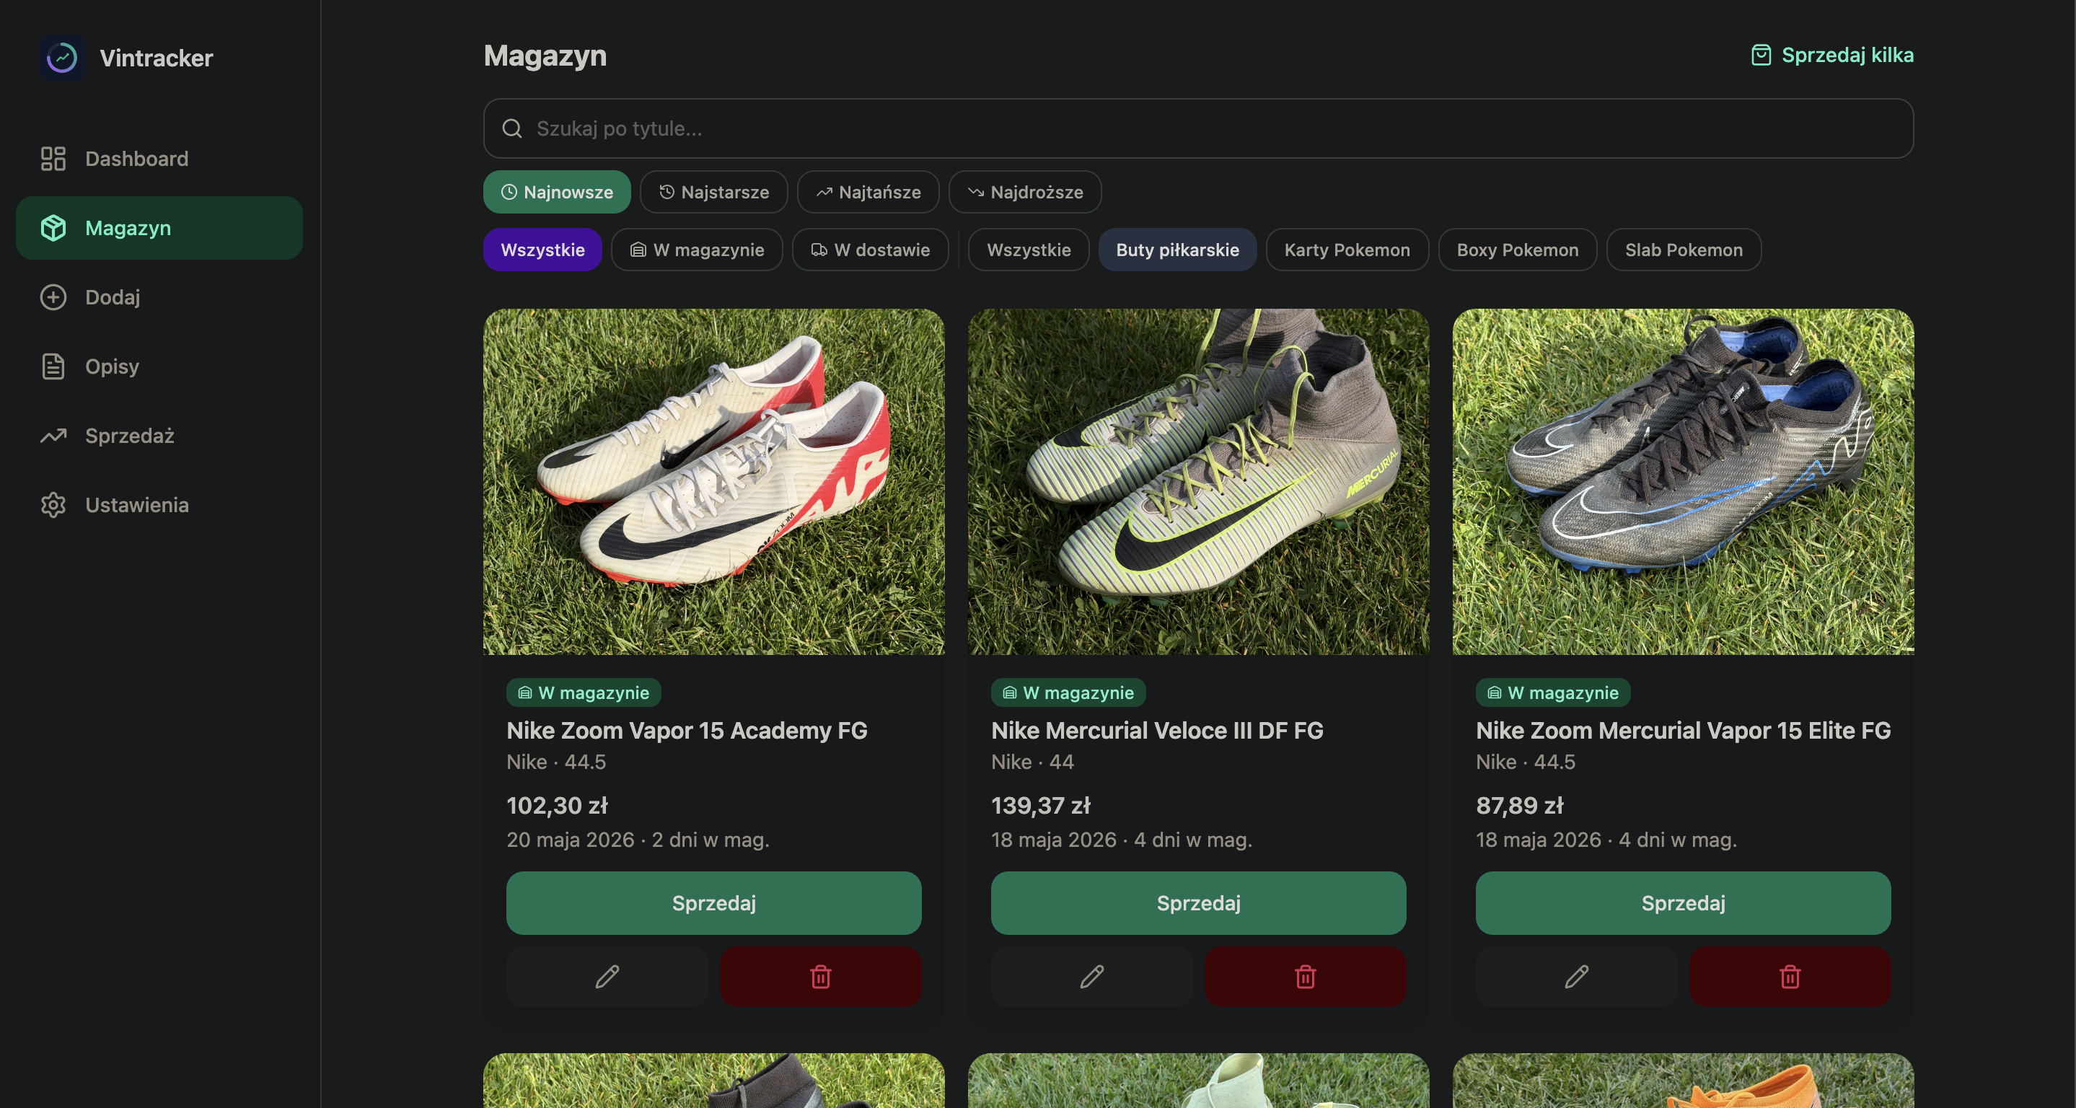This screenshot has width=2076, height=1108.
Task: Navigate to Sprzedaż section
Action: click(x=159, y=436)
